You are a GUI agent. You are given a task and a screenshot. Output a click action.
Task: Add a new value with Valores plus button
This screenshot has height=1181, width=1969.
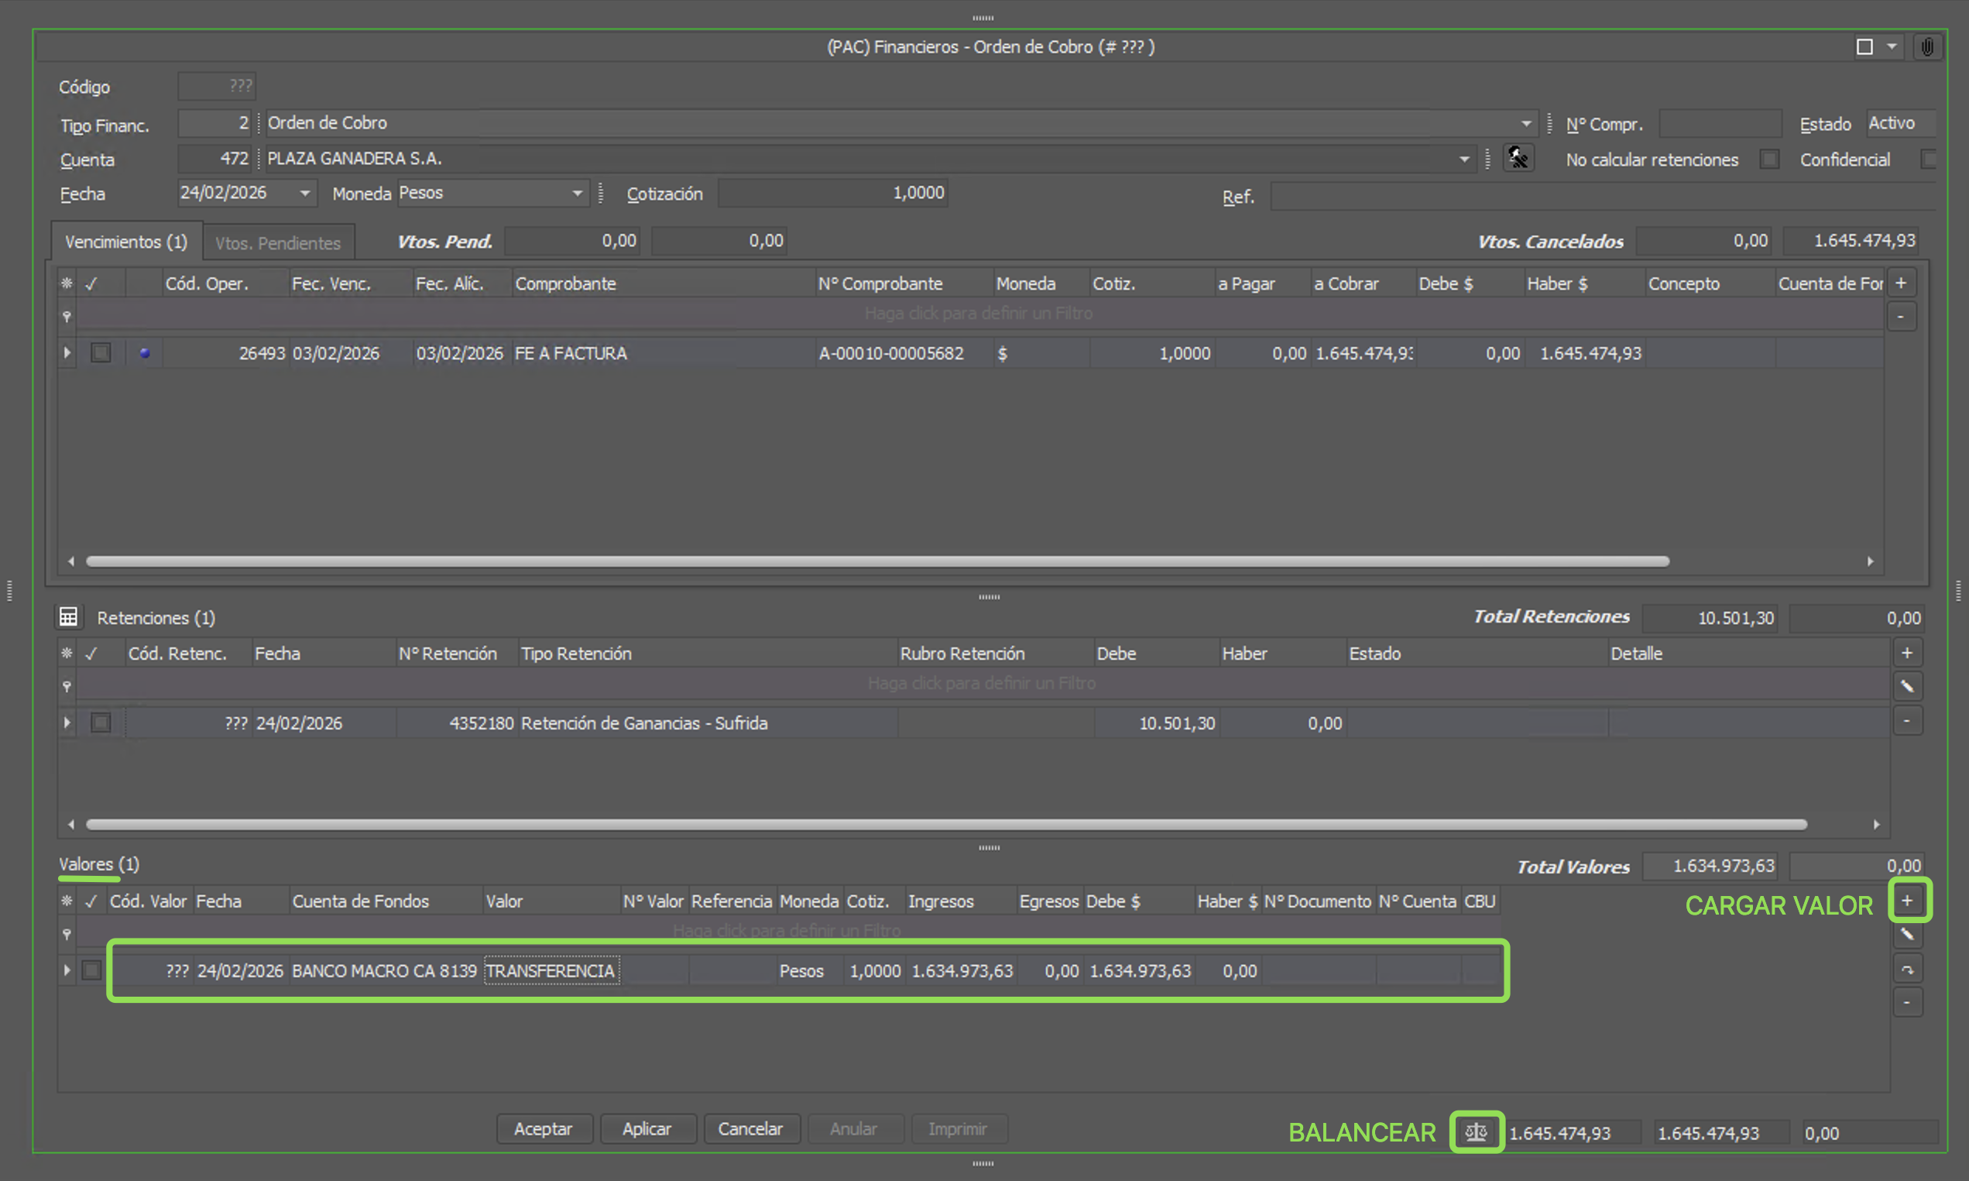point(1907,900)
